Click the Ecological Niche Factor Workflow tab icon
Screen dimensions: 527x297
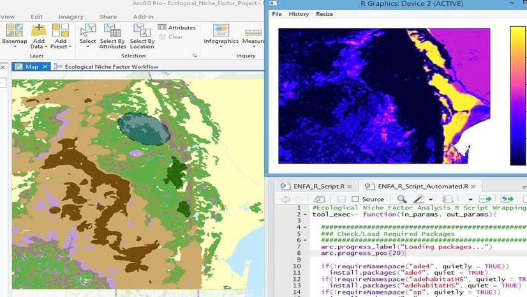pos(58,66)
